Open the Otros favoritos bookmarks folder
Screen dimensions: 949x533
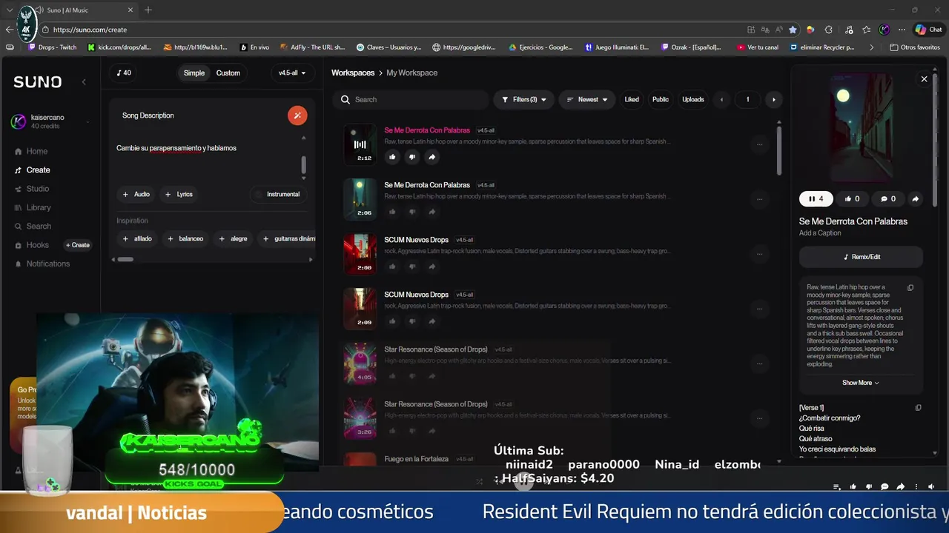pos(914,47)
